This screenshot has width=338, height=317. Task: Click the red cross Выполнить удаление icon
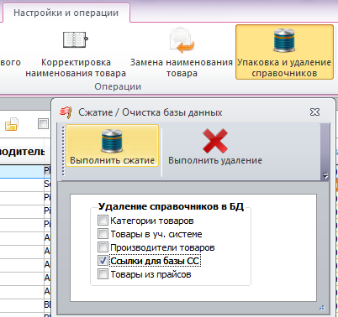click(215, 141)
